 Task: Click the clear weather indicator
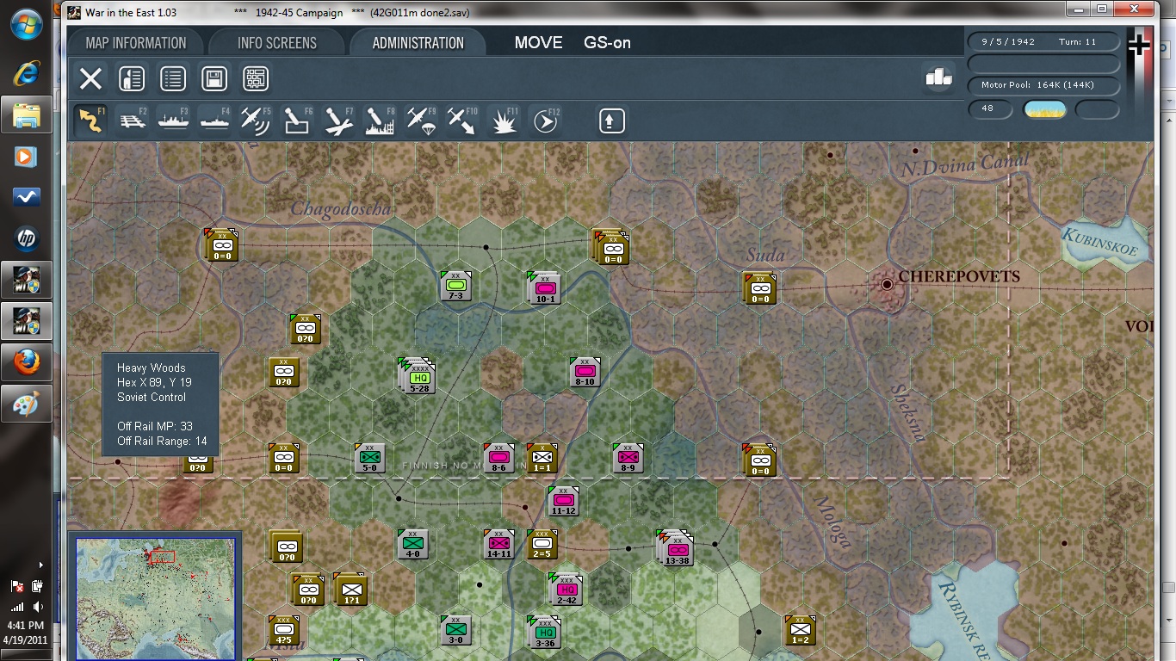[1044, 109]
